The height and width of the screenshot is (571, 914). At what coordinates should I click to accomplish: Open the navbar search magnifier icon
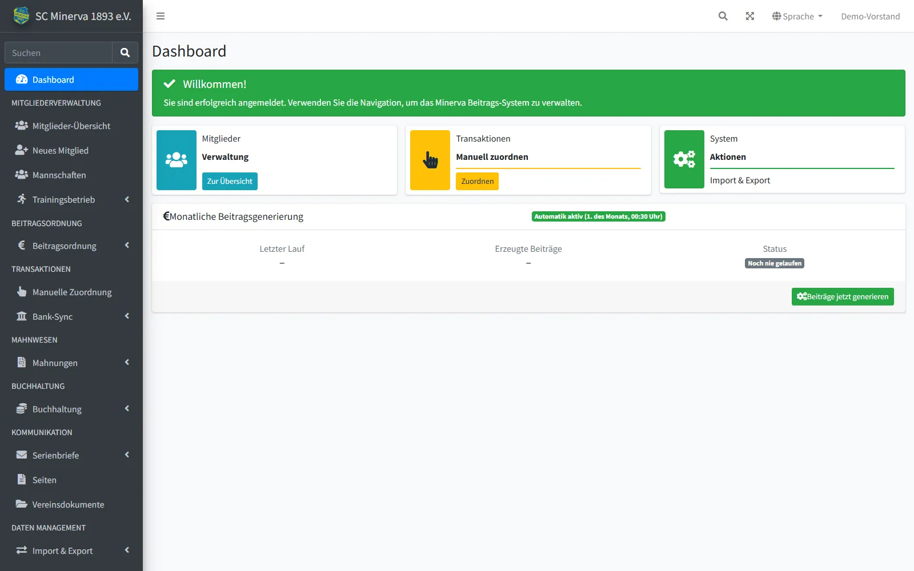(x=723, y=16)
